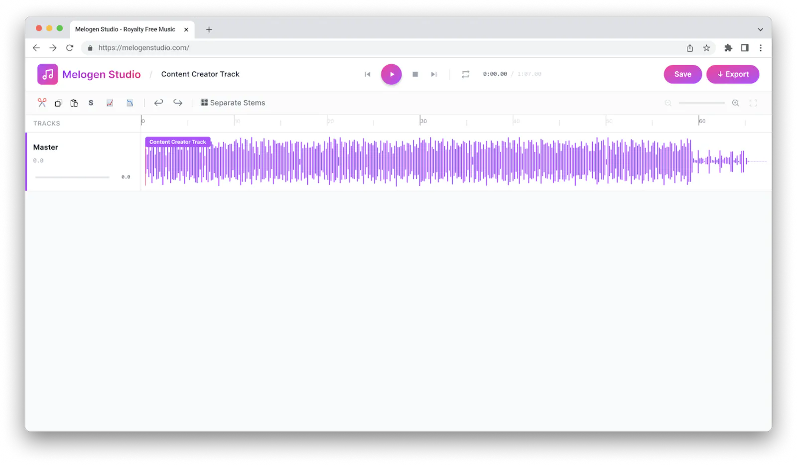Click the Content Creator Track title

tap(200, 74)
